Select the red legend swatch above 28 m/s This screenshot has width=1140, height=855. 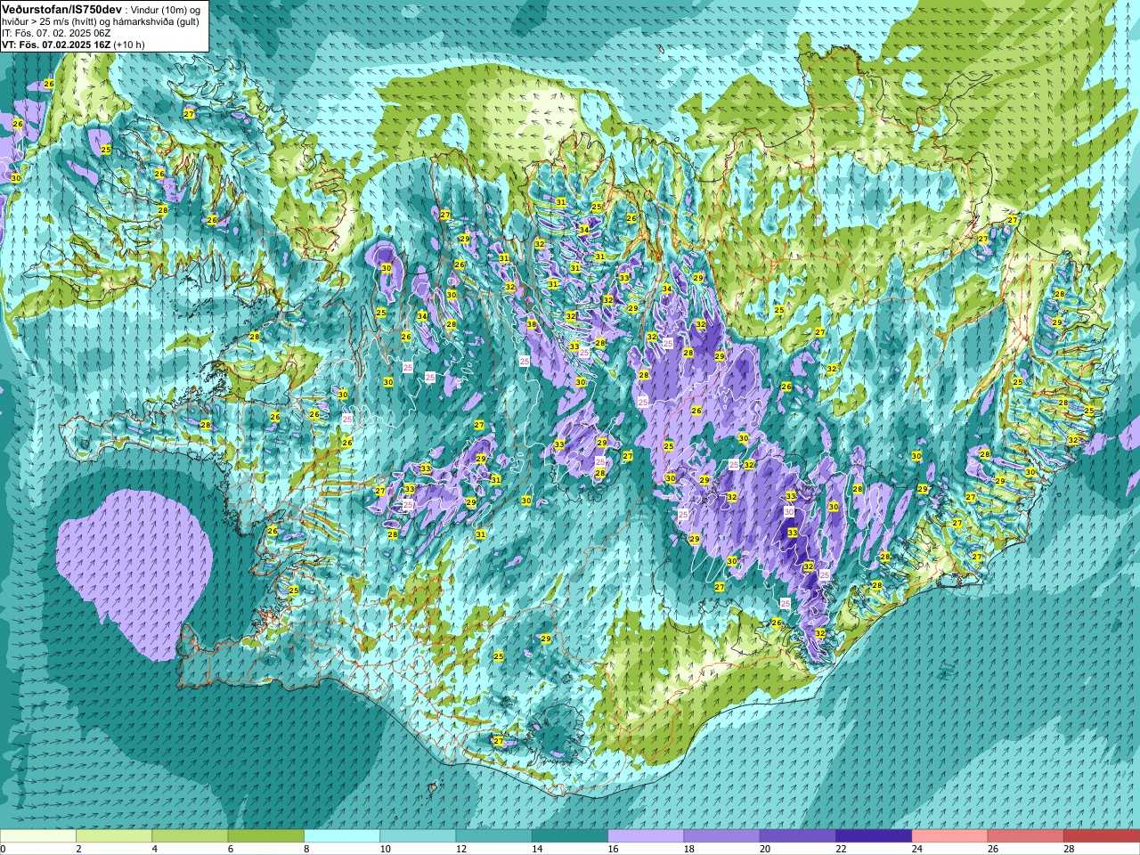coord(1102,836)
